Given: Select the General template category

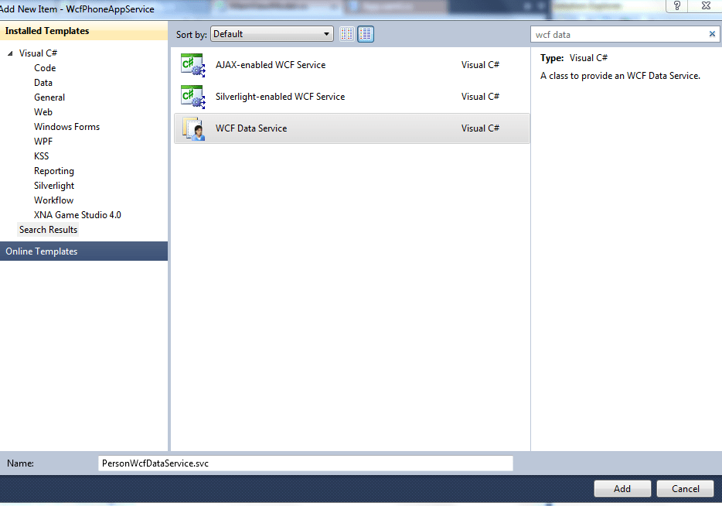Looking at the screenshot, I should [49, 97].
